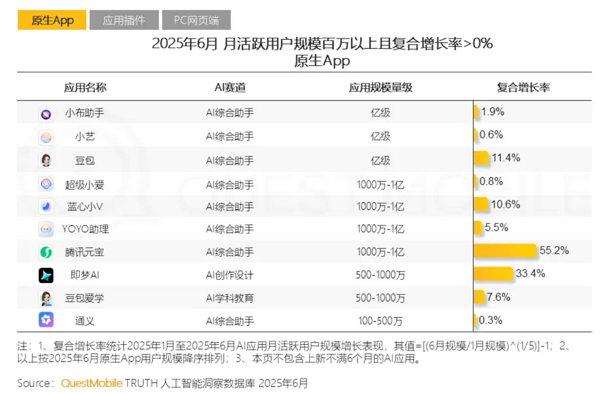Click the AI创作设计 category cell
This screenshot has width=609, height=394.
click(230, 275)
